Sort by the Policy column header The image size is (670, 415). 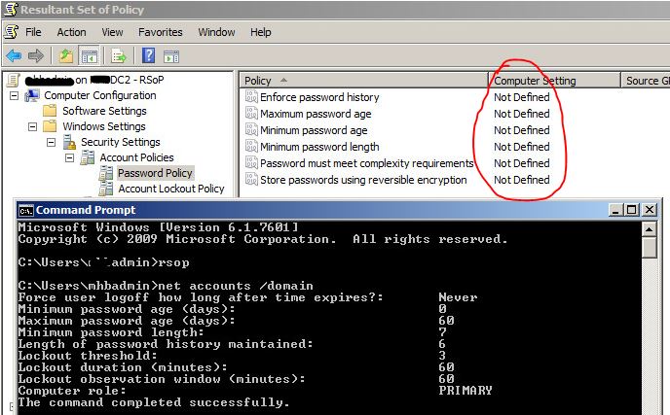pyautogui.click(x=363, y=81)
